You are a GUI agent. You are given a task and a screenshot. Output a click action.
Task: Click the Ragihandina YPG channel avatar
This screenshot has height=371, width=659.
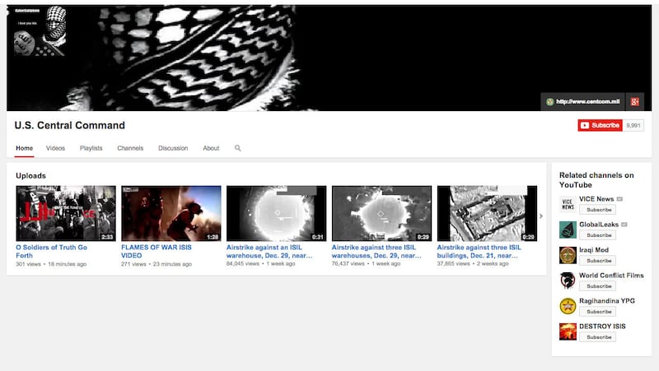[x=568, y=306]
